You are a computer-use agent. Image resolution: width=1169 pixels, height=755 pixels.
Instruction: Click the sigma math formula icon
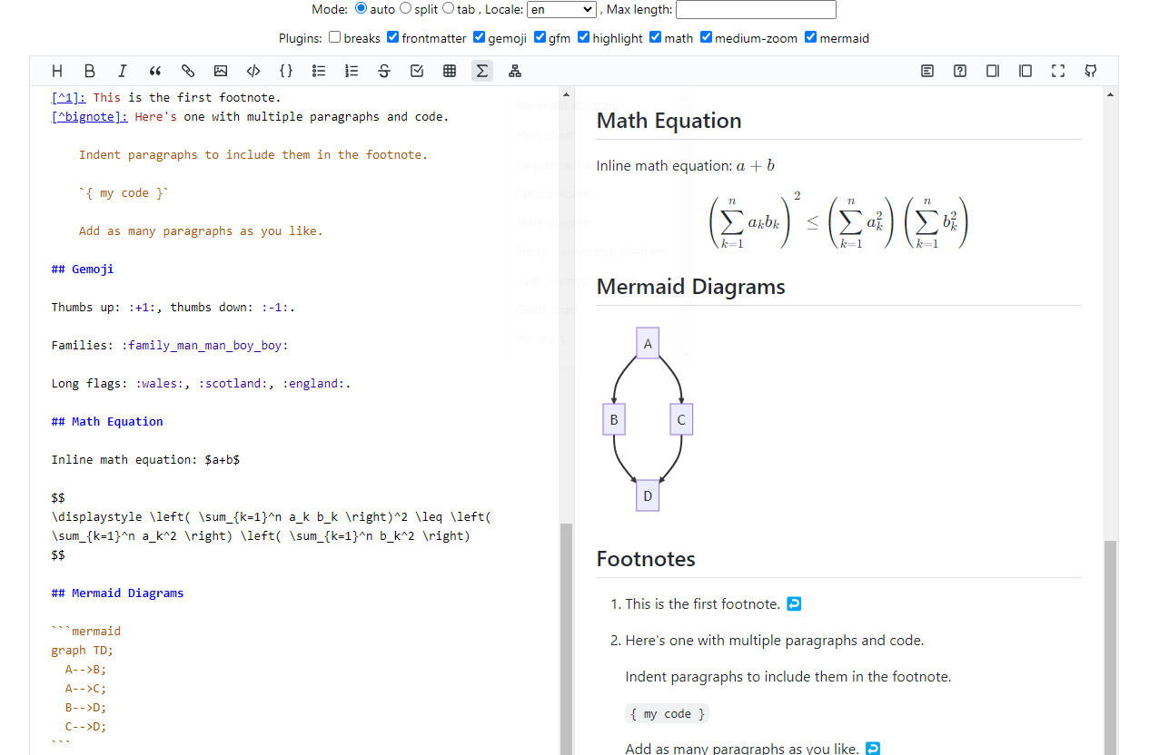click(482, 70)
